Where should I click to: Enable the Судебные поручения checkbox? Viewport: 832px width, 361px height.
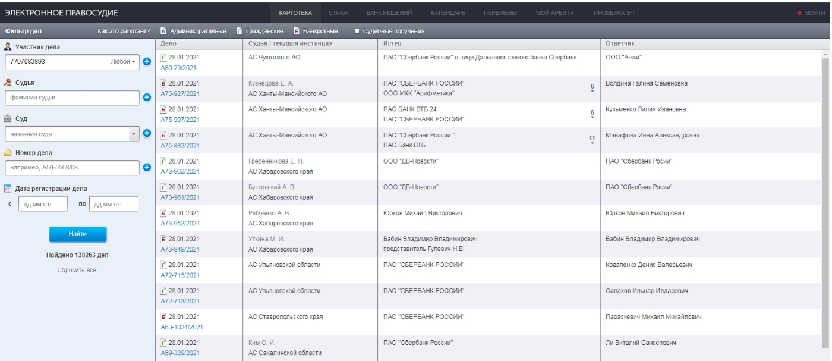(x=357, y=31)
